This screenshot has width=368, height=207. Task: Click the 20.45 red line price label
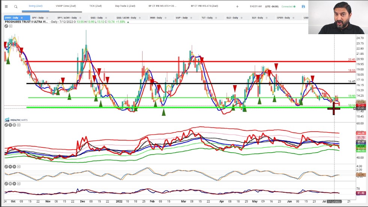(351, 59)
